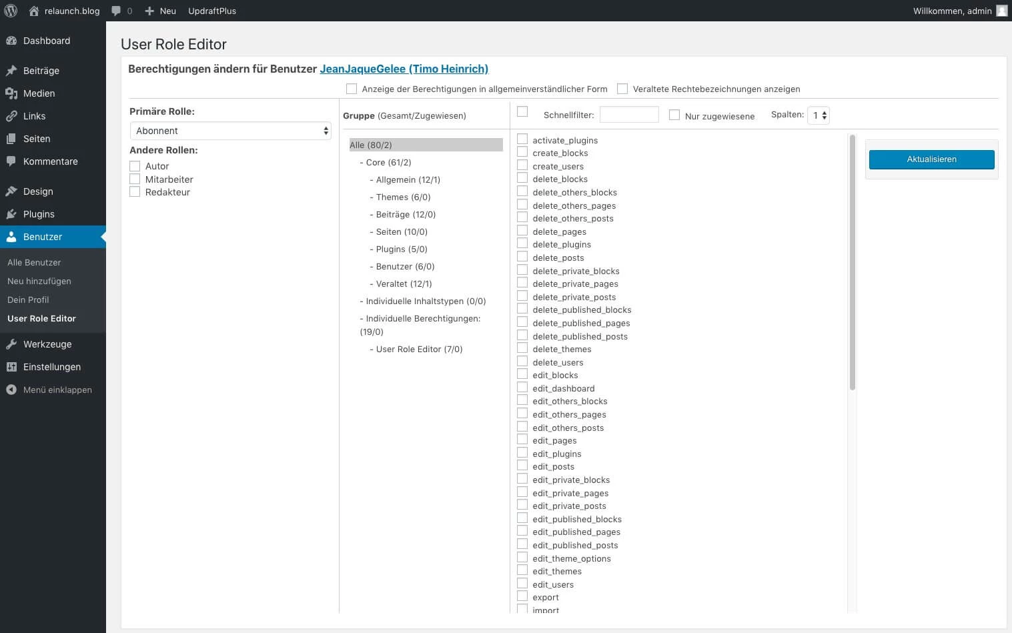Click the Dashboard gauge icon
Viewport: 1012px width, 633px height.
tap(11, 41)
